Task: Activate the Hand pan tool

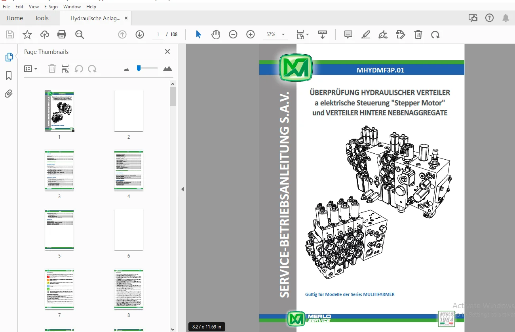Action: (216, 34)
